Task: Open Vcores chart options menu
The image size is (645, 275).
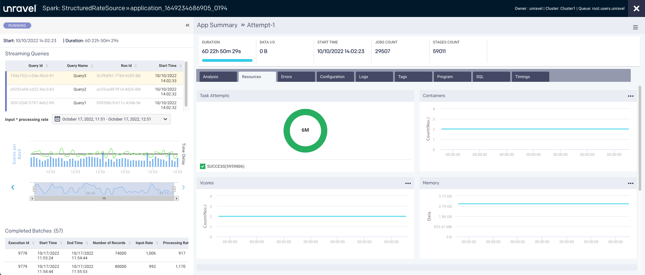Action: pos(408,183)
